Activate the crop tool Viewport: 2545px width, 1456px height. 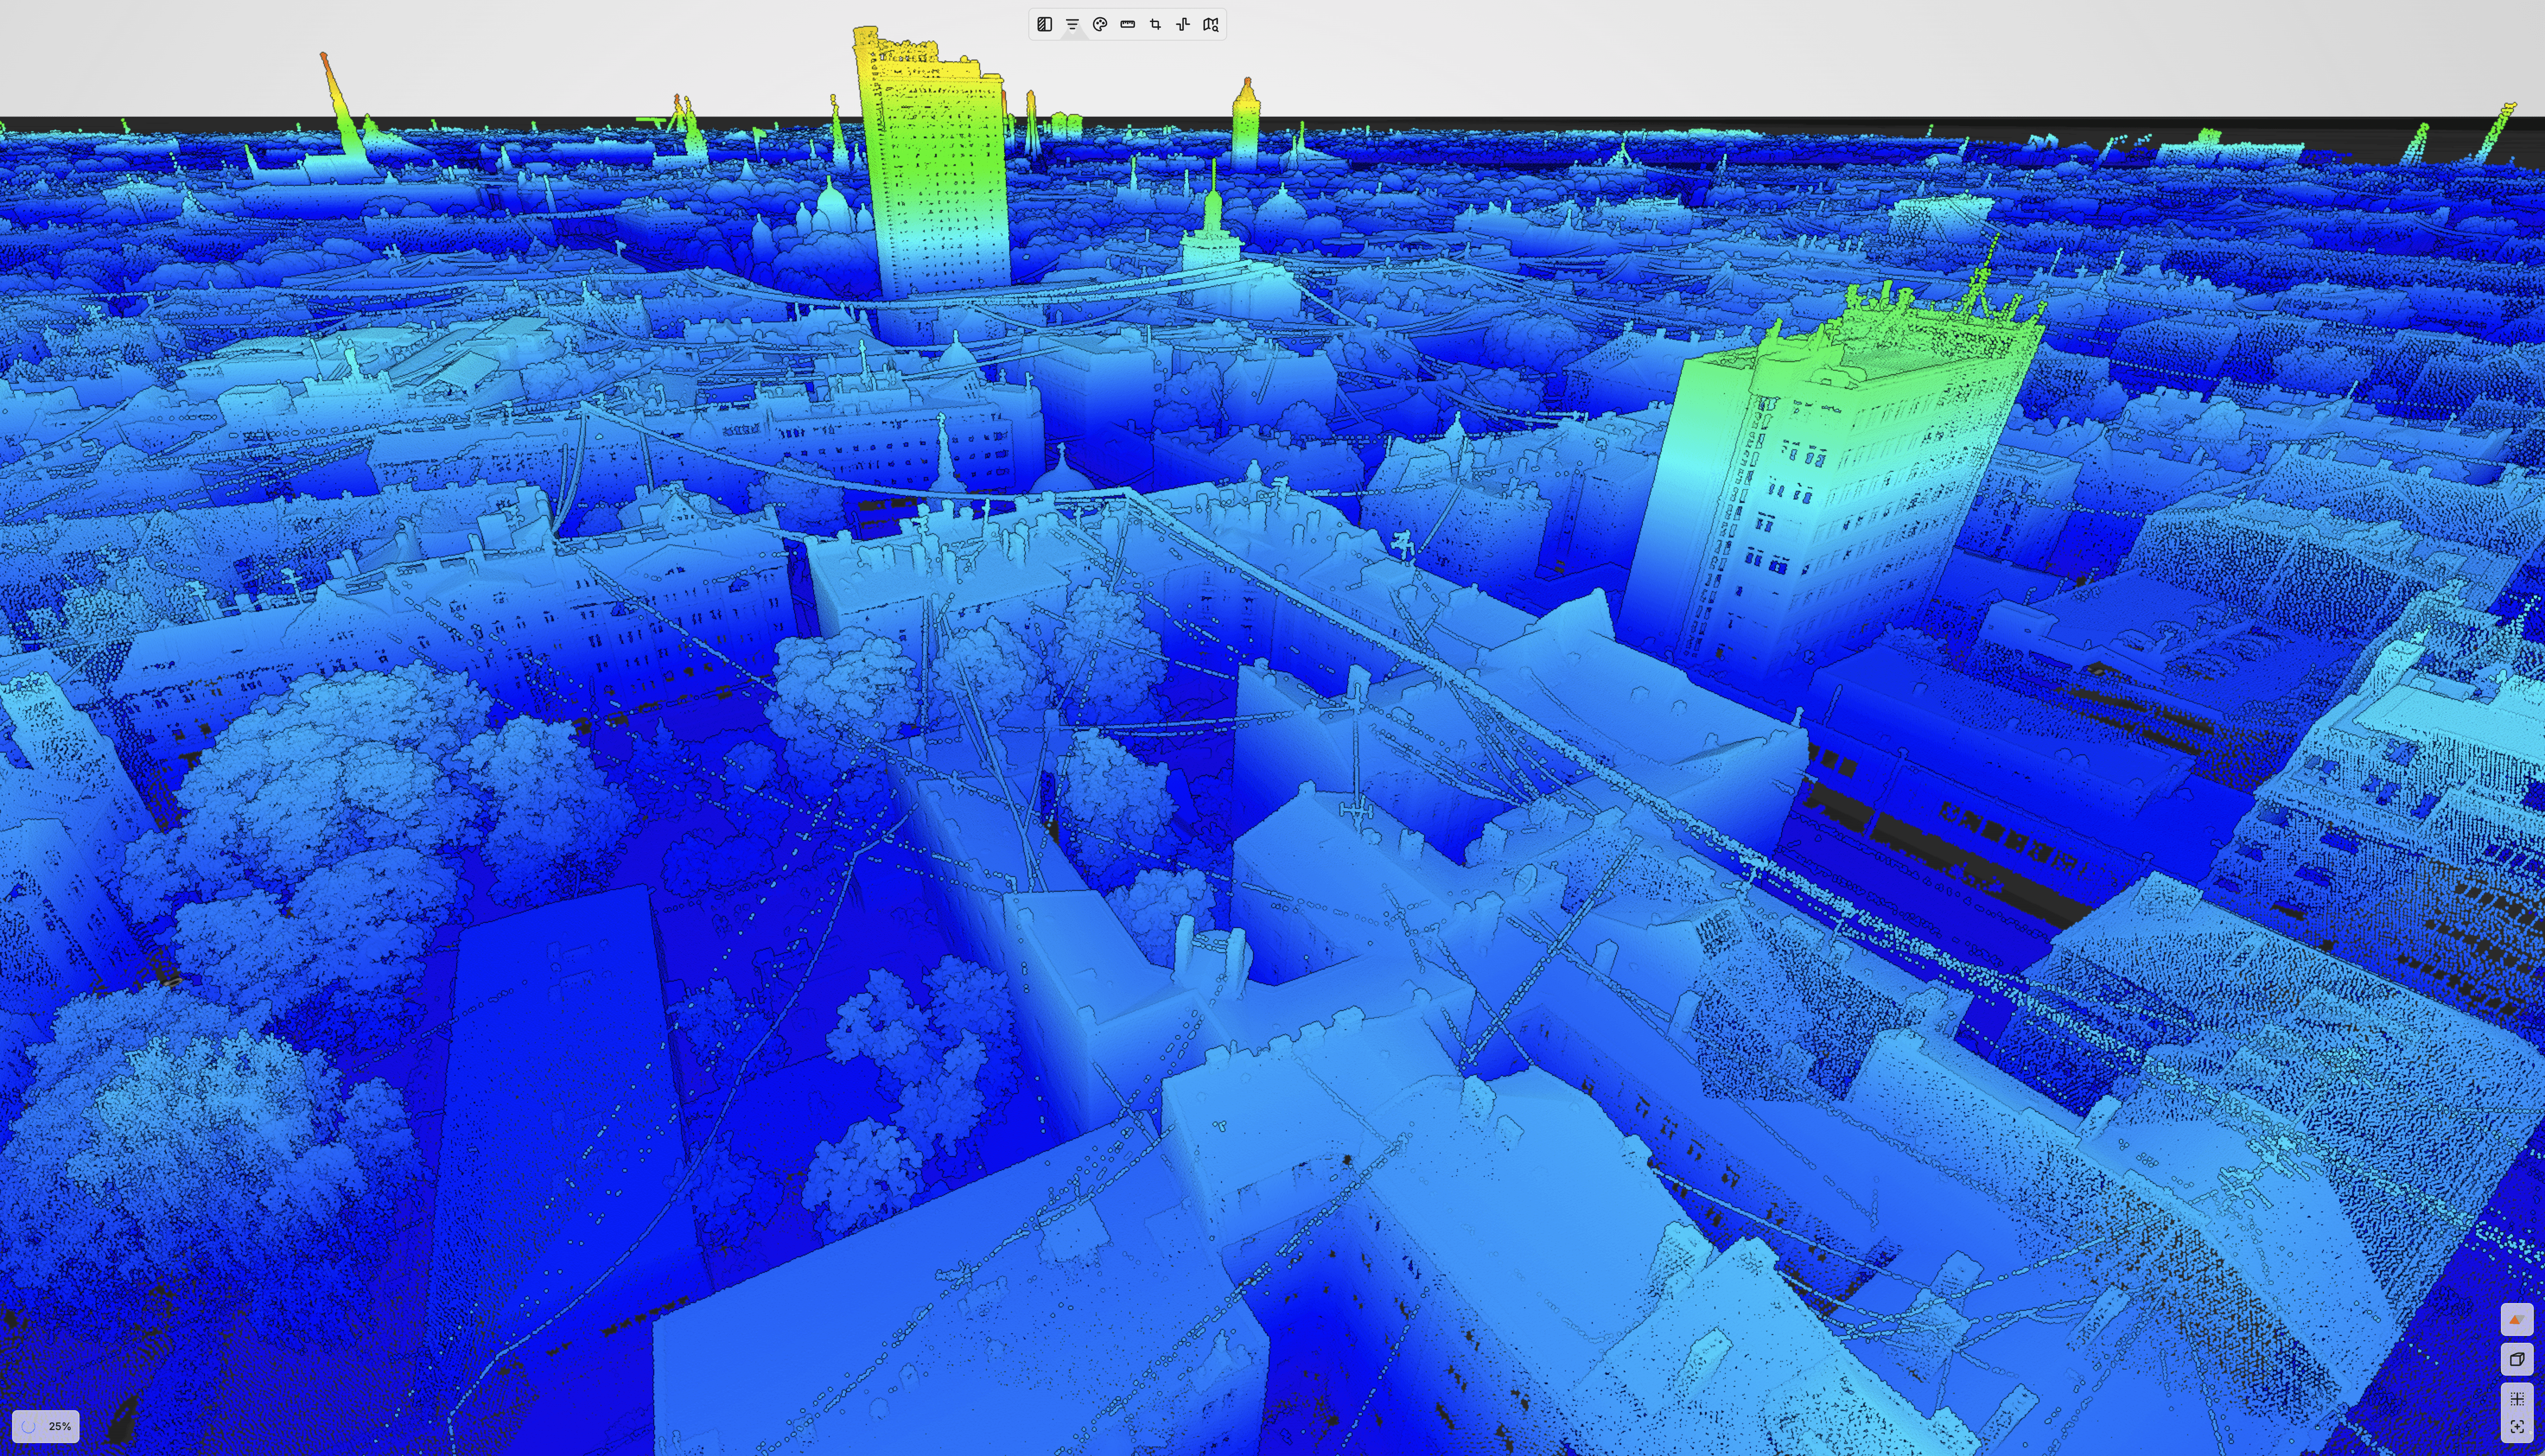(x=1155, y=25)
